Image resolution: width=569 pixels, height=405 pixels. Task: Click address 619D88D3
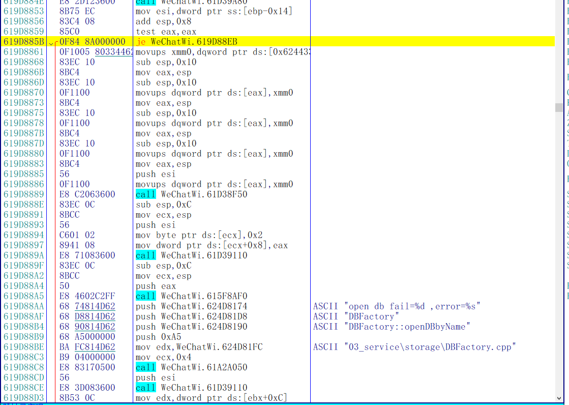pyautogui.click(x=23, y=398)
